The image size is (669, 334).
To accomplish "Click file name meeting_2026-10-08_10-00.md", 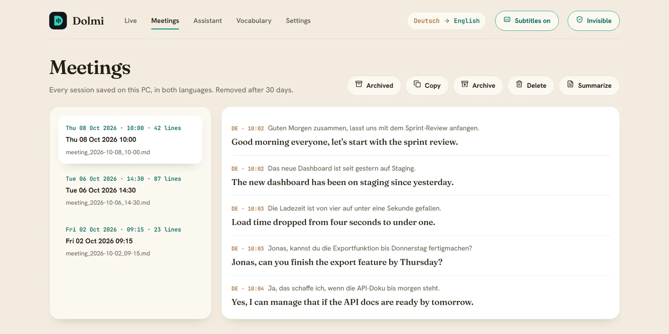I will (108, 152).
